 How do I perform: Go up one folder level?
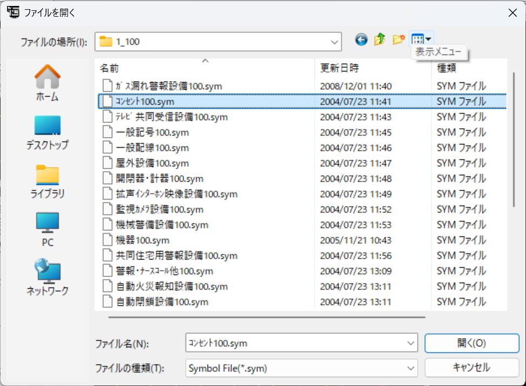pyautogui.click(x=379, y=39)
